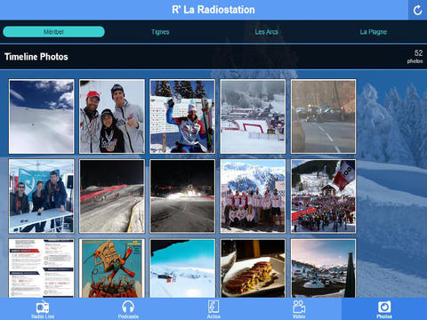Open the snowy slope and sky photo
Viewport: 427px width, 320px height.
[x=42, y=116]
